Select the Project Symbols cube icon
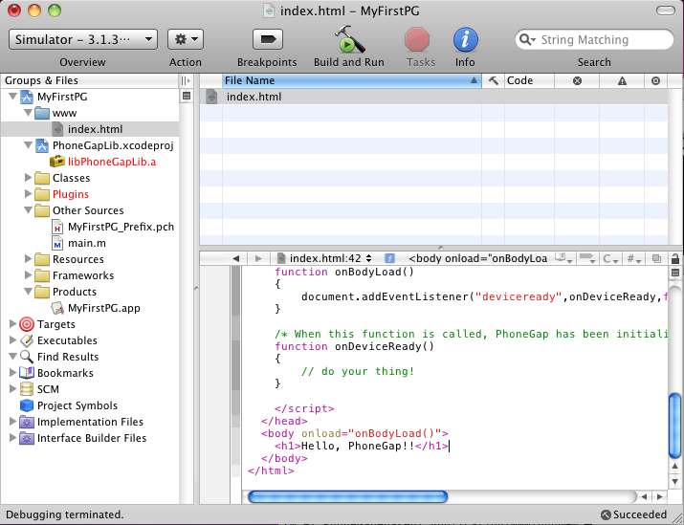 click(x=27, y=405)
